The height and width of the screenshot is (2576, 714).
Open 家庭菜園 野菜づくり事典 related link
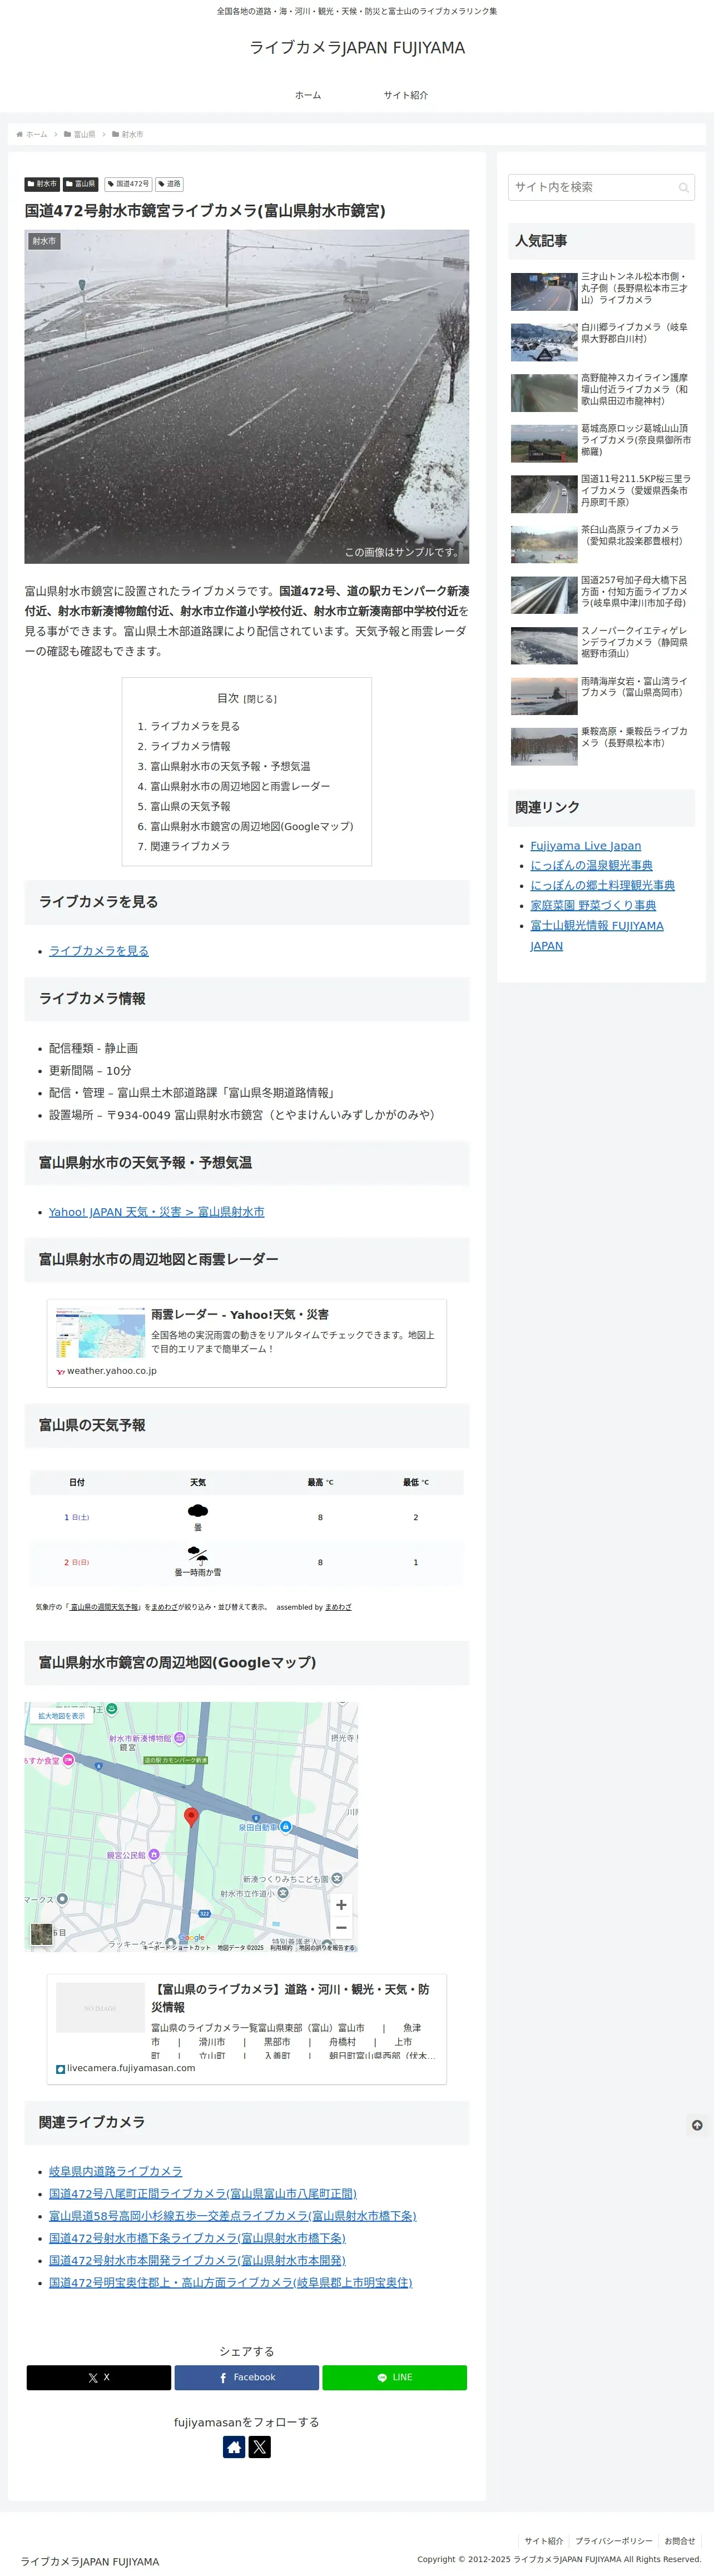point(593,906)
